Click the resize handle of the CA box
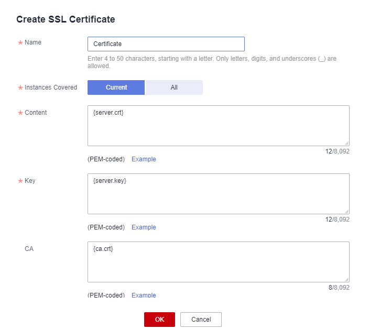The height and width of the screenshot is (329, 369). coord(346,279)
